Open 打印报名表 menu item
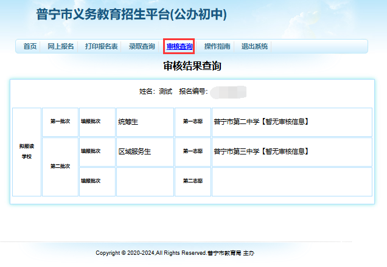 (101, 46)
